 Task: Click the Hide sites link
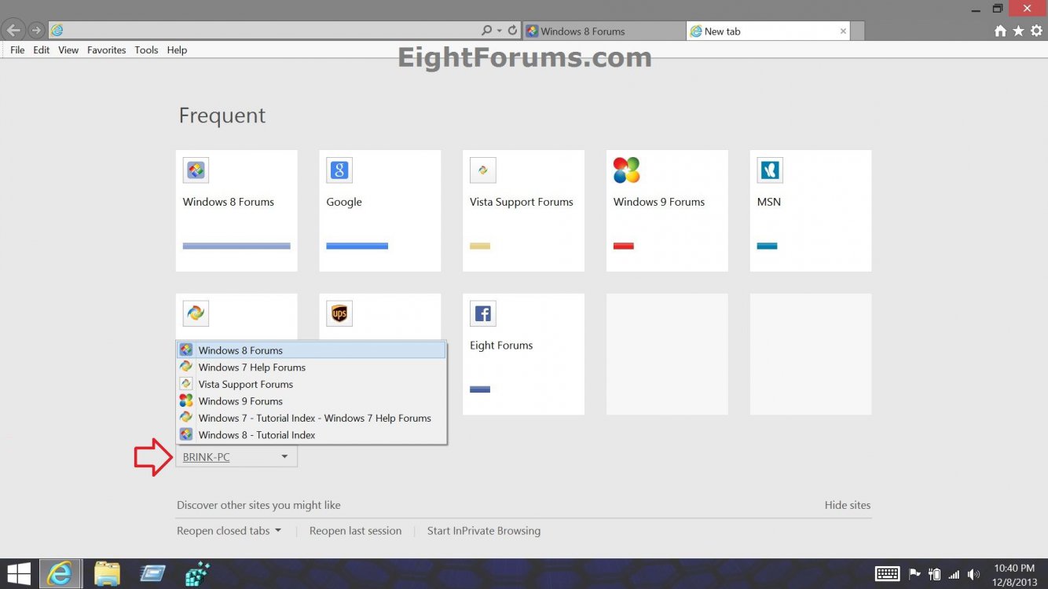[x=847, y=505]
